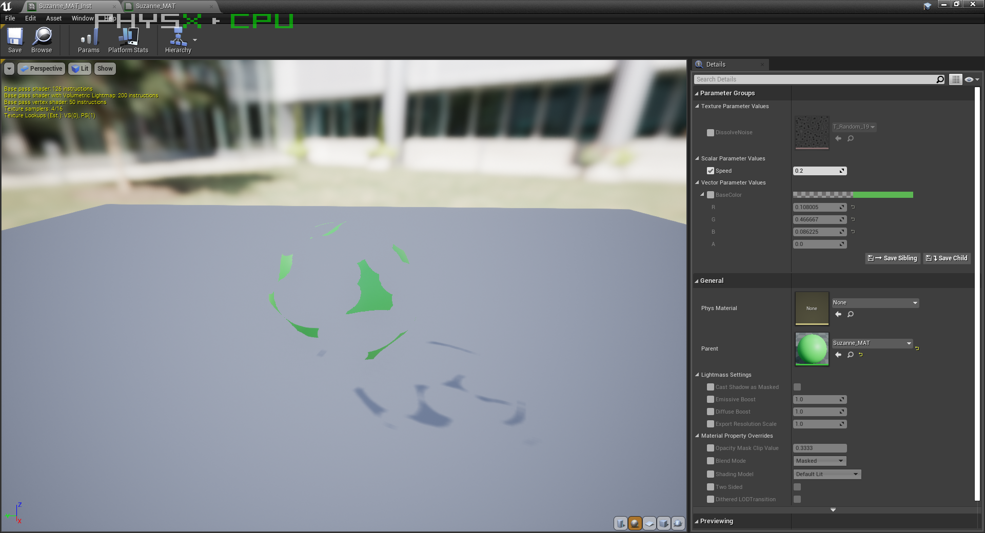Enable Blend Mode override checkbox

click(x=711, y=461)
